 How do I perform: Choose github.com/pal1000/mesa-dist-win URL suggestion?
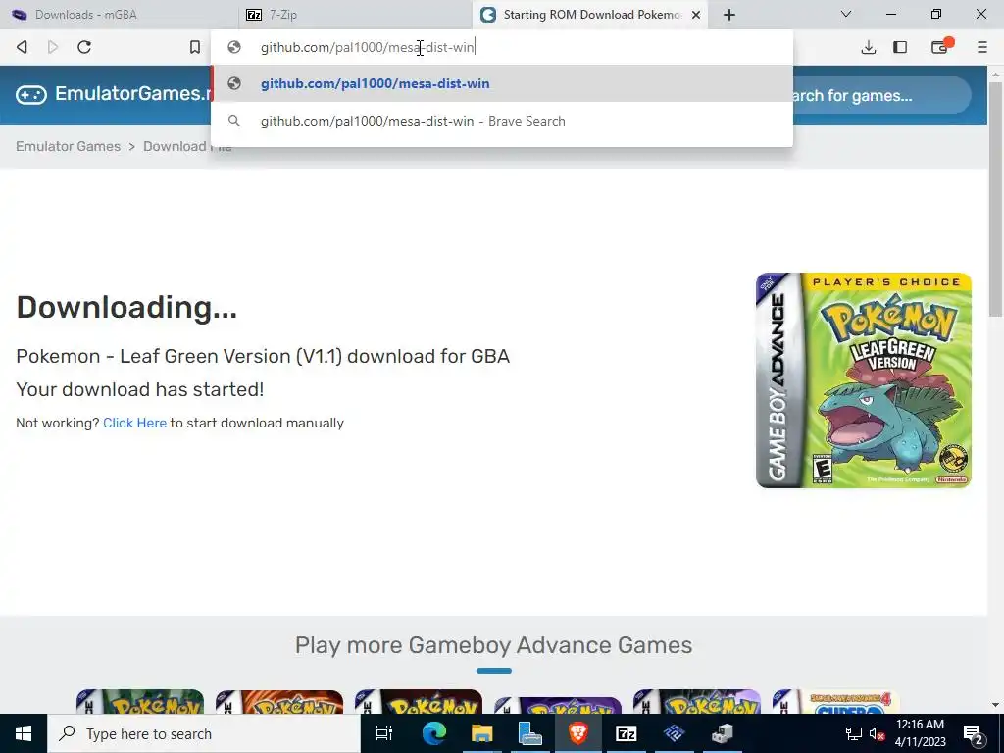(502, 84)
